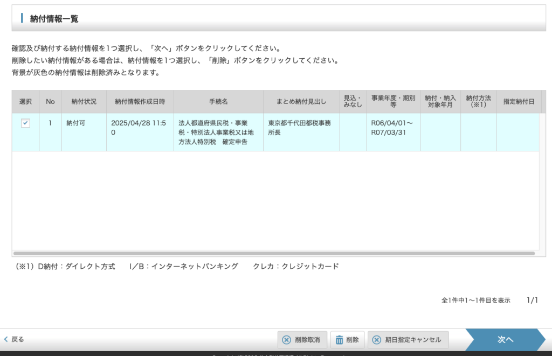Tick the checkbox in payment row 1
Screen dimensions: 552x356
[25, 123]
